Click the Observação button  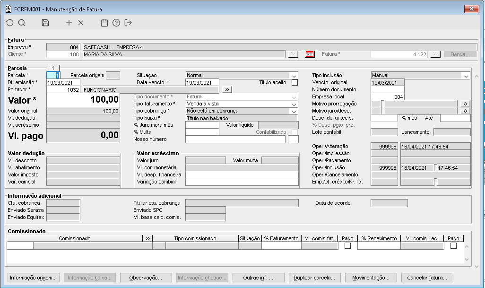(146, 278)
